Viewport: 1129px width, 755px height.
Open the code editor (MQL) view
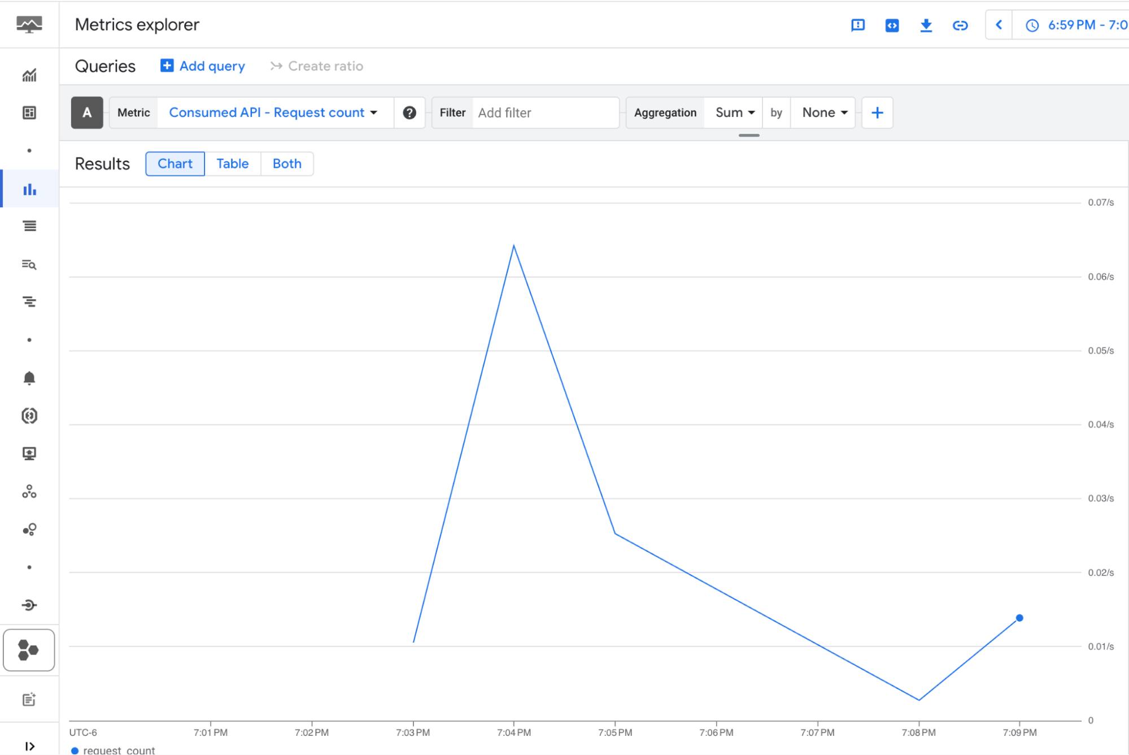coord(893,25)
